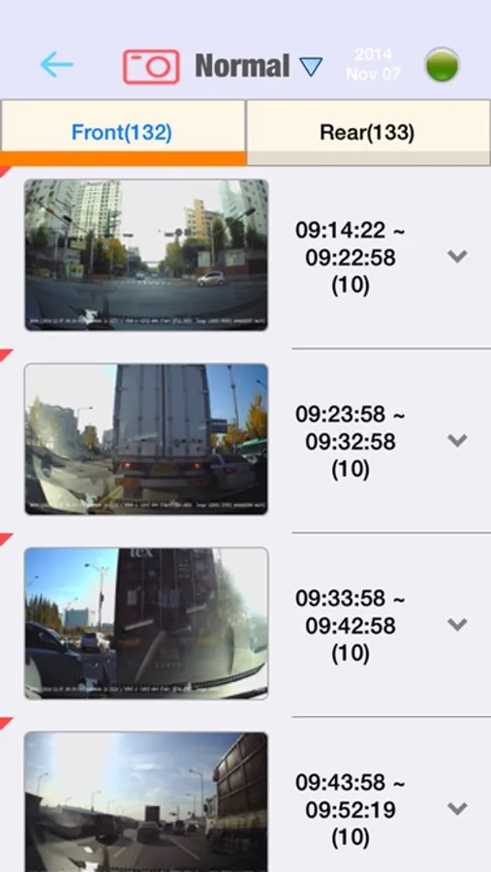
Task: Open the Normal mode dropdown triangle
Action: [x=311, y=67]
